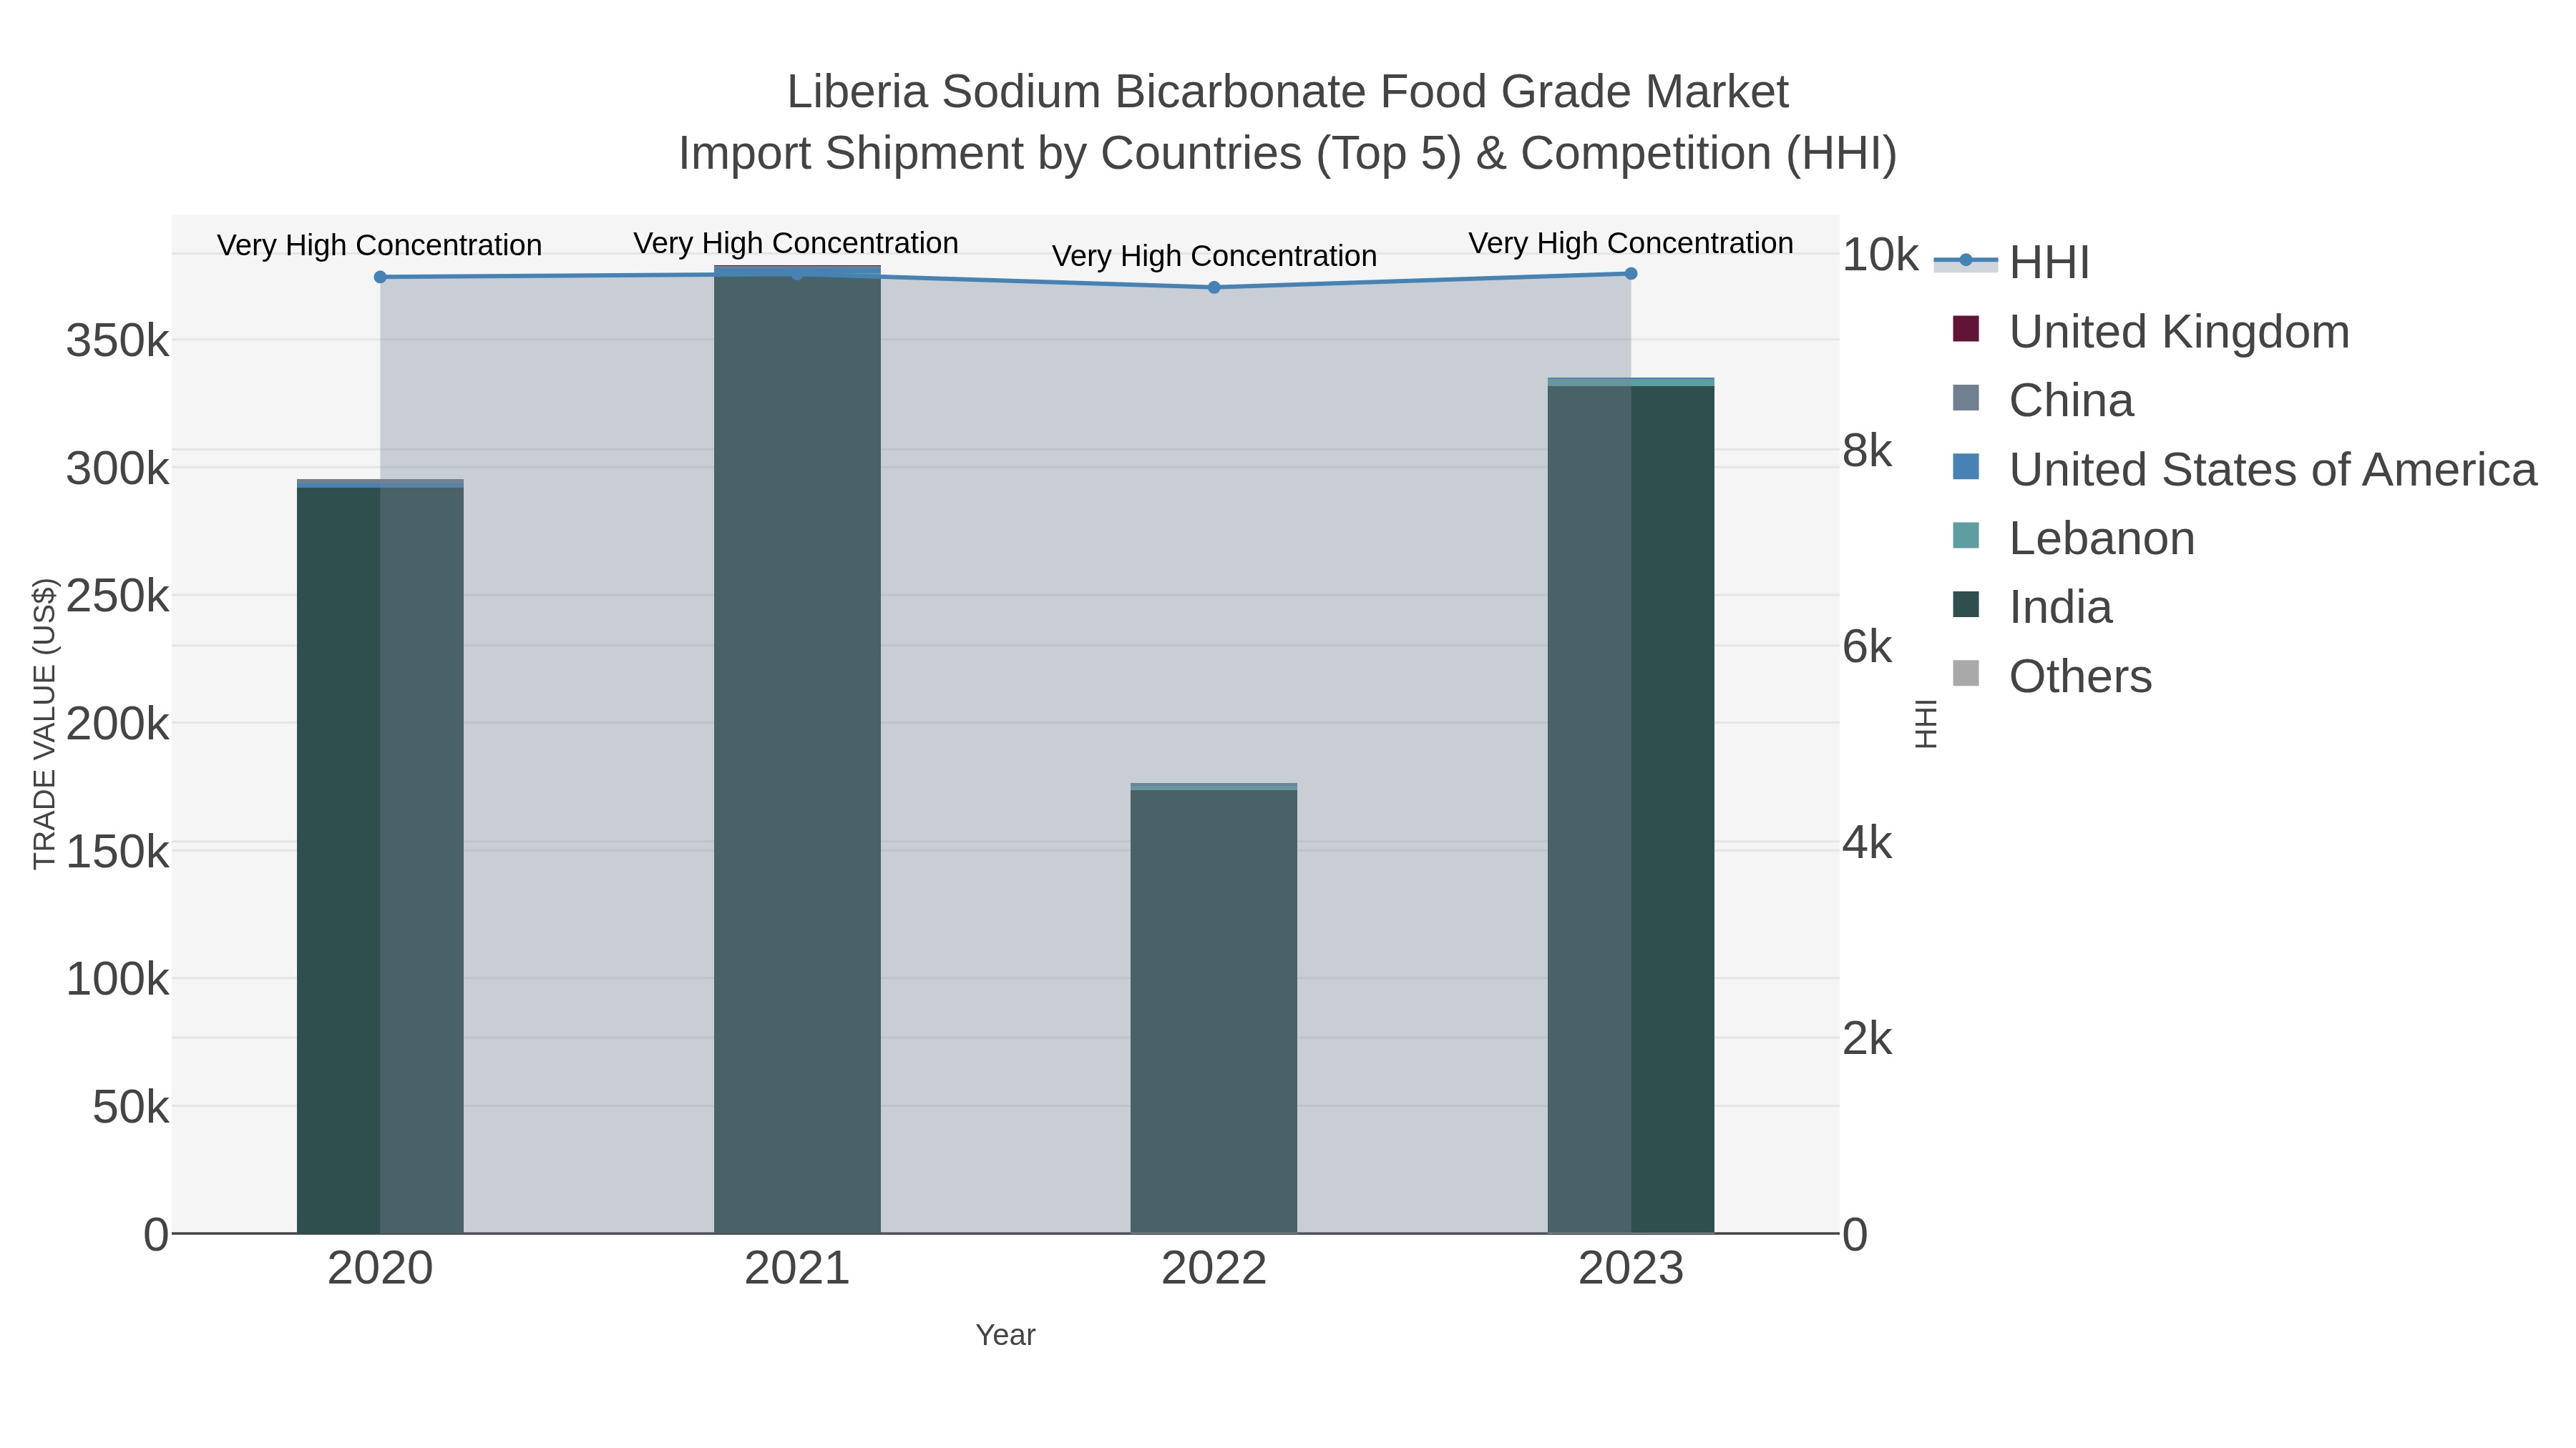This screenshot has width=2576, height=1448.
Task: Click India dark green color swatch
Action: point(1966,604)
